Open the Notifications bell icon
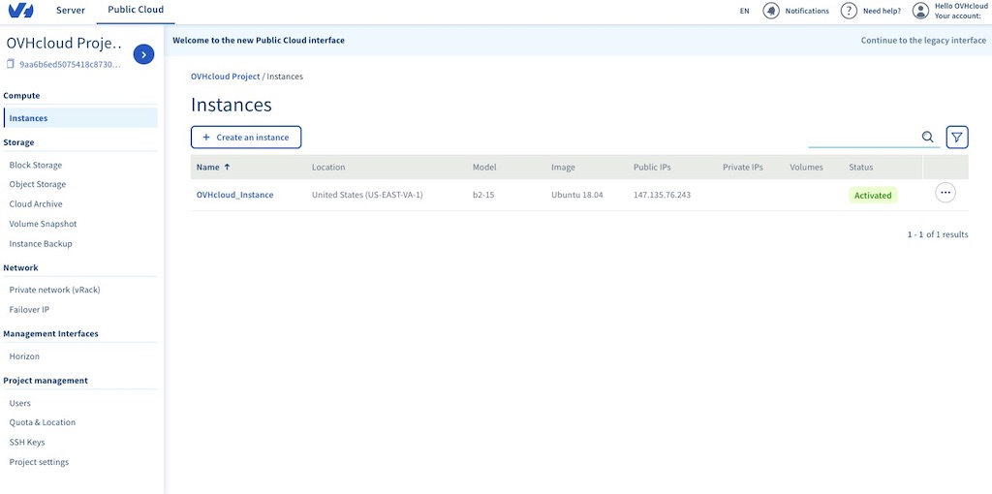 click(x=770, y=11)
